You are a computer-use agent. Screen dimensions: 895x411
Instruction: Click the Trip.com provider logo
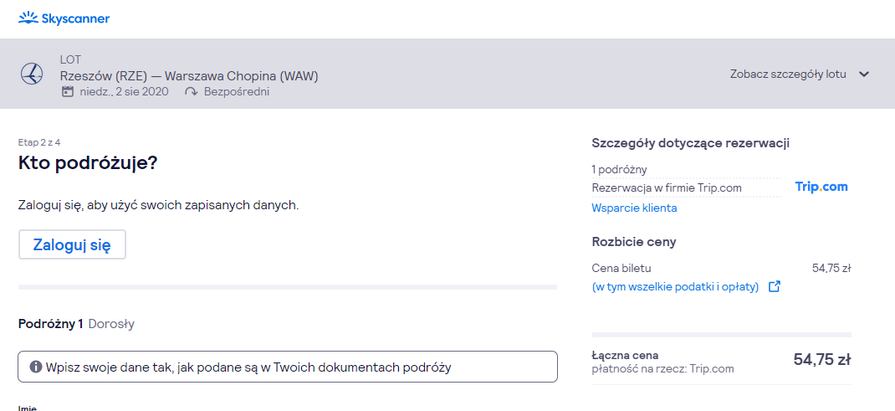[x=821, y=187]
